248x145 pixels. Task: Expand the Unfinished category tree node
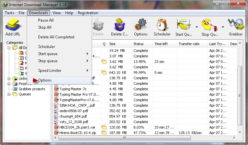coord(9,79)
